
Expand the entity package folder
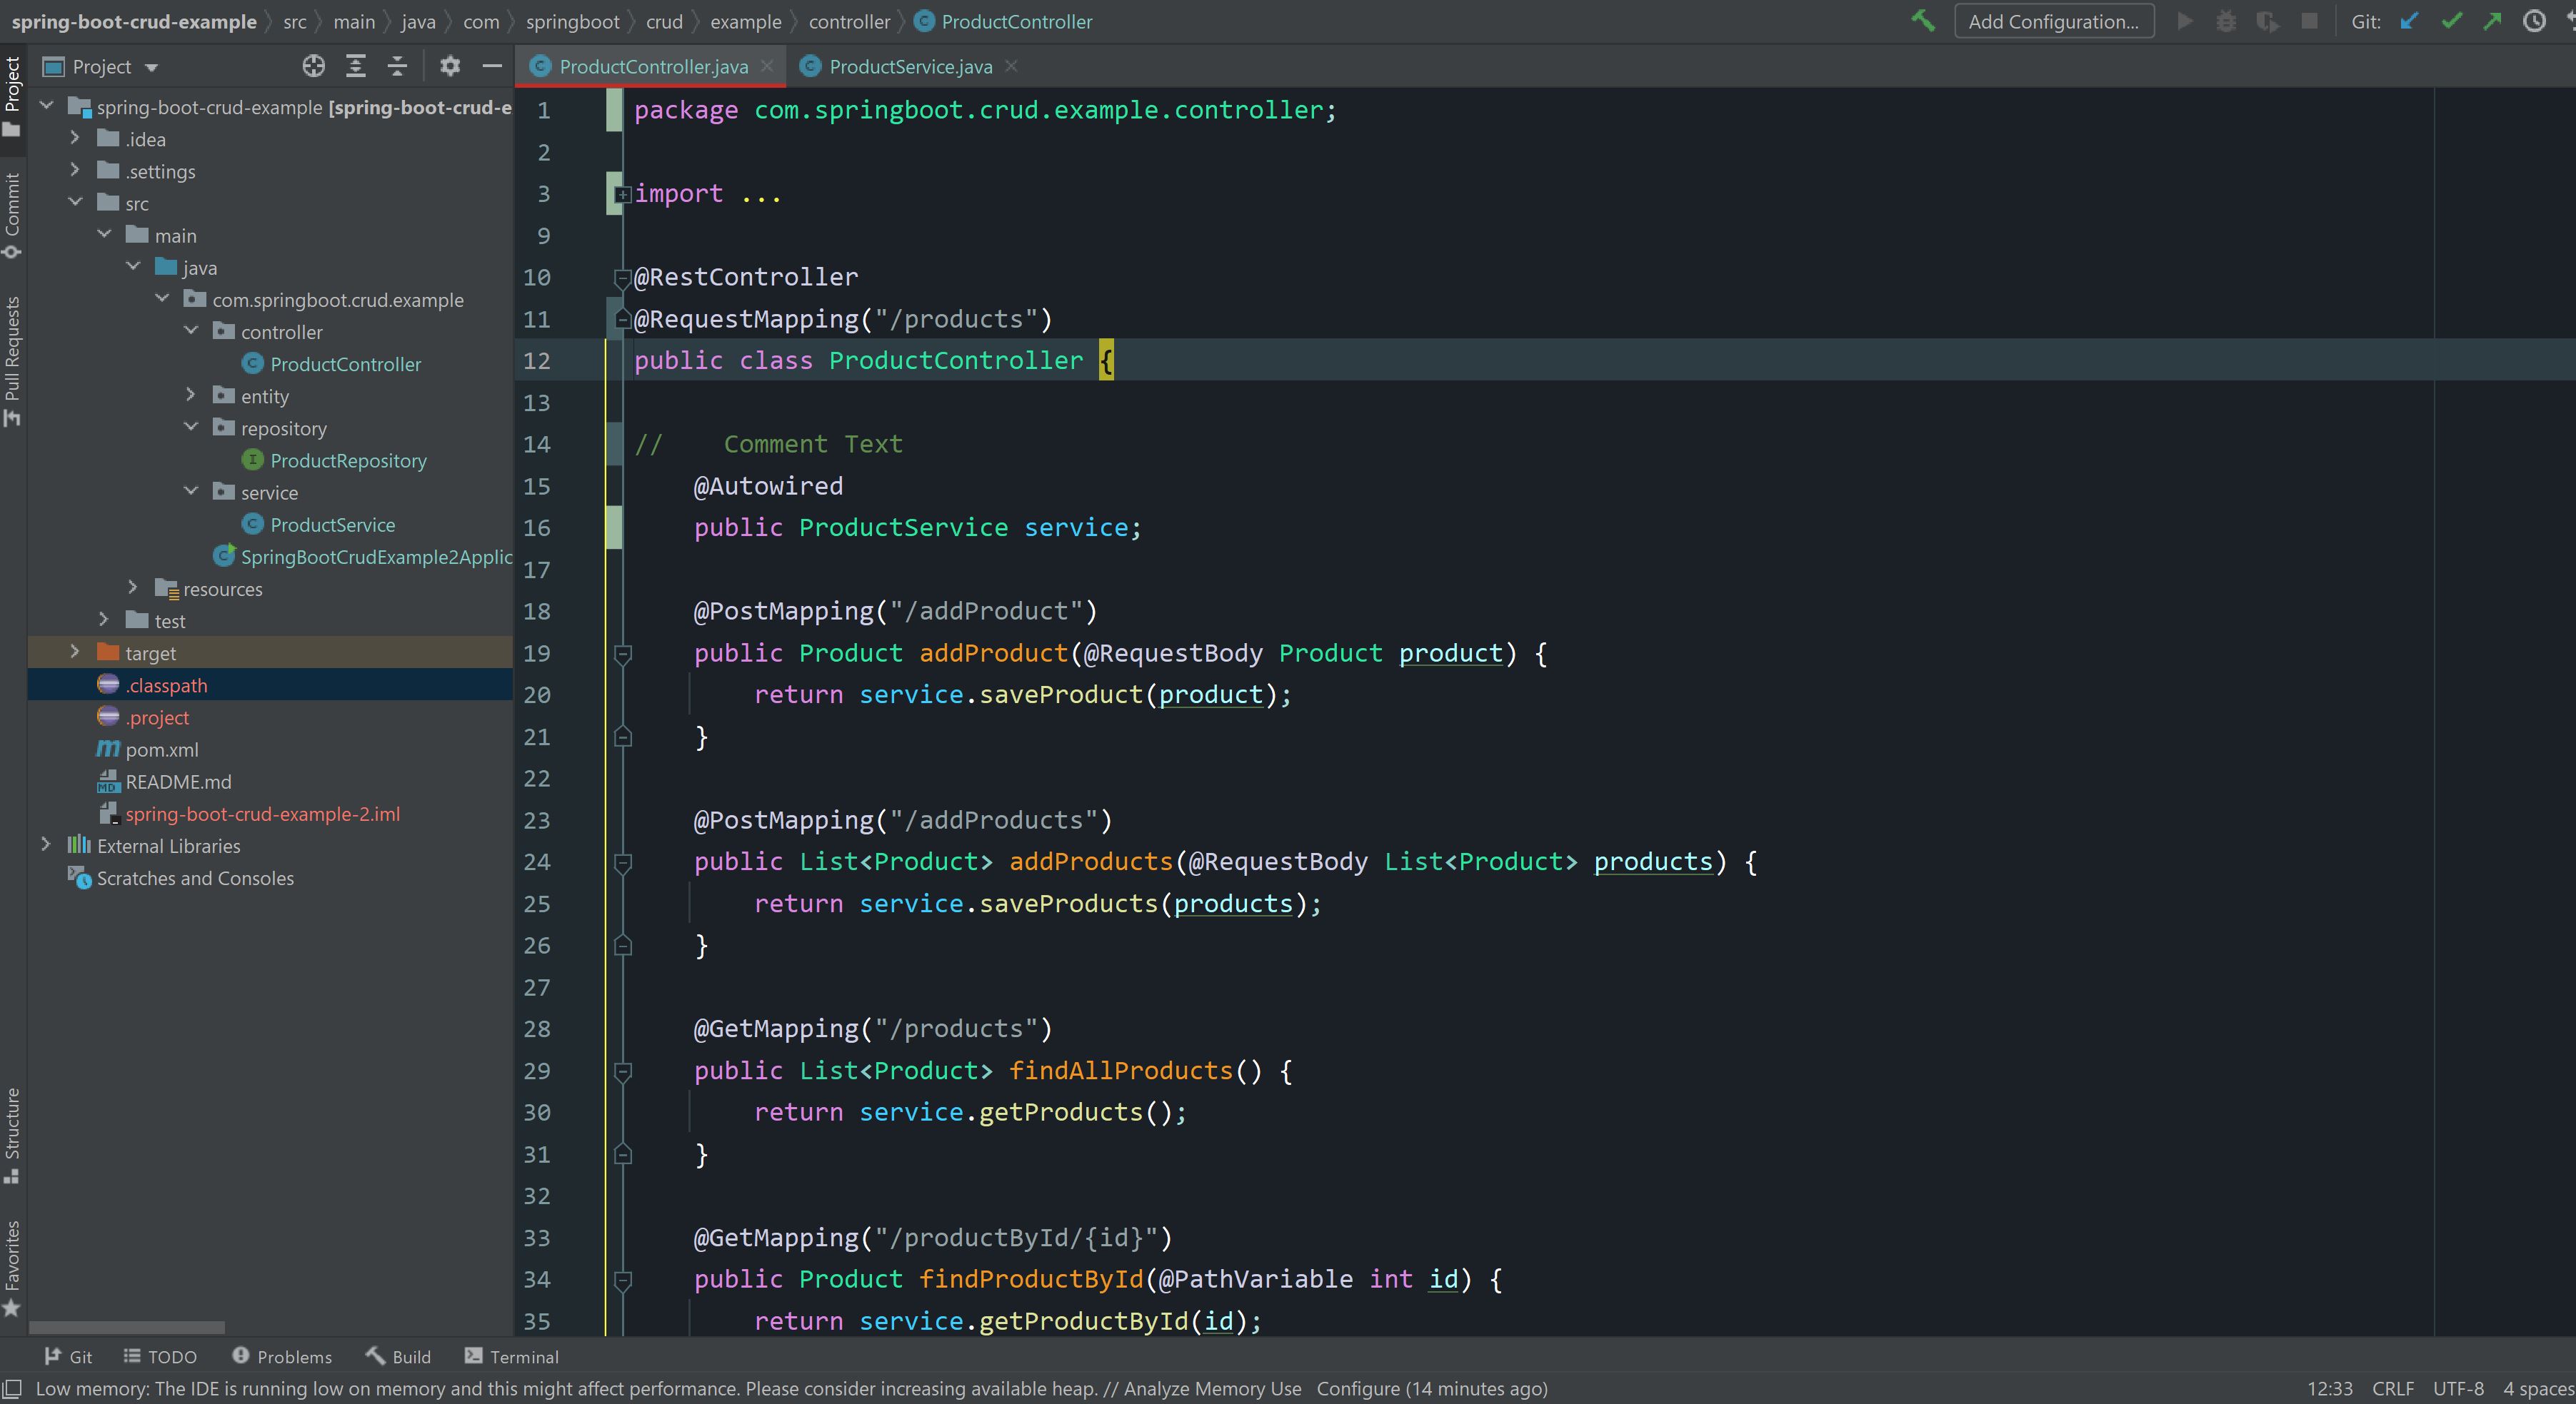191,395
